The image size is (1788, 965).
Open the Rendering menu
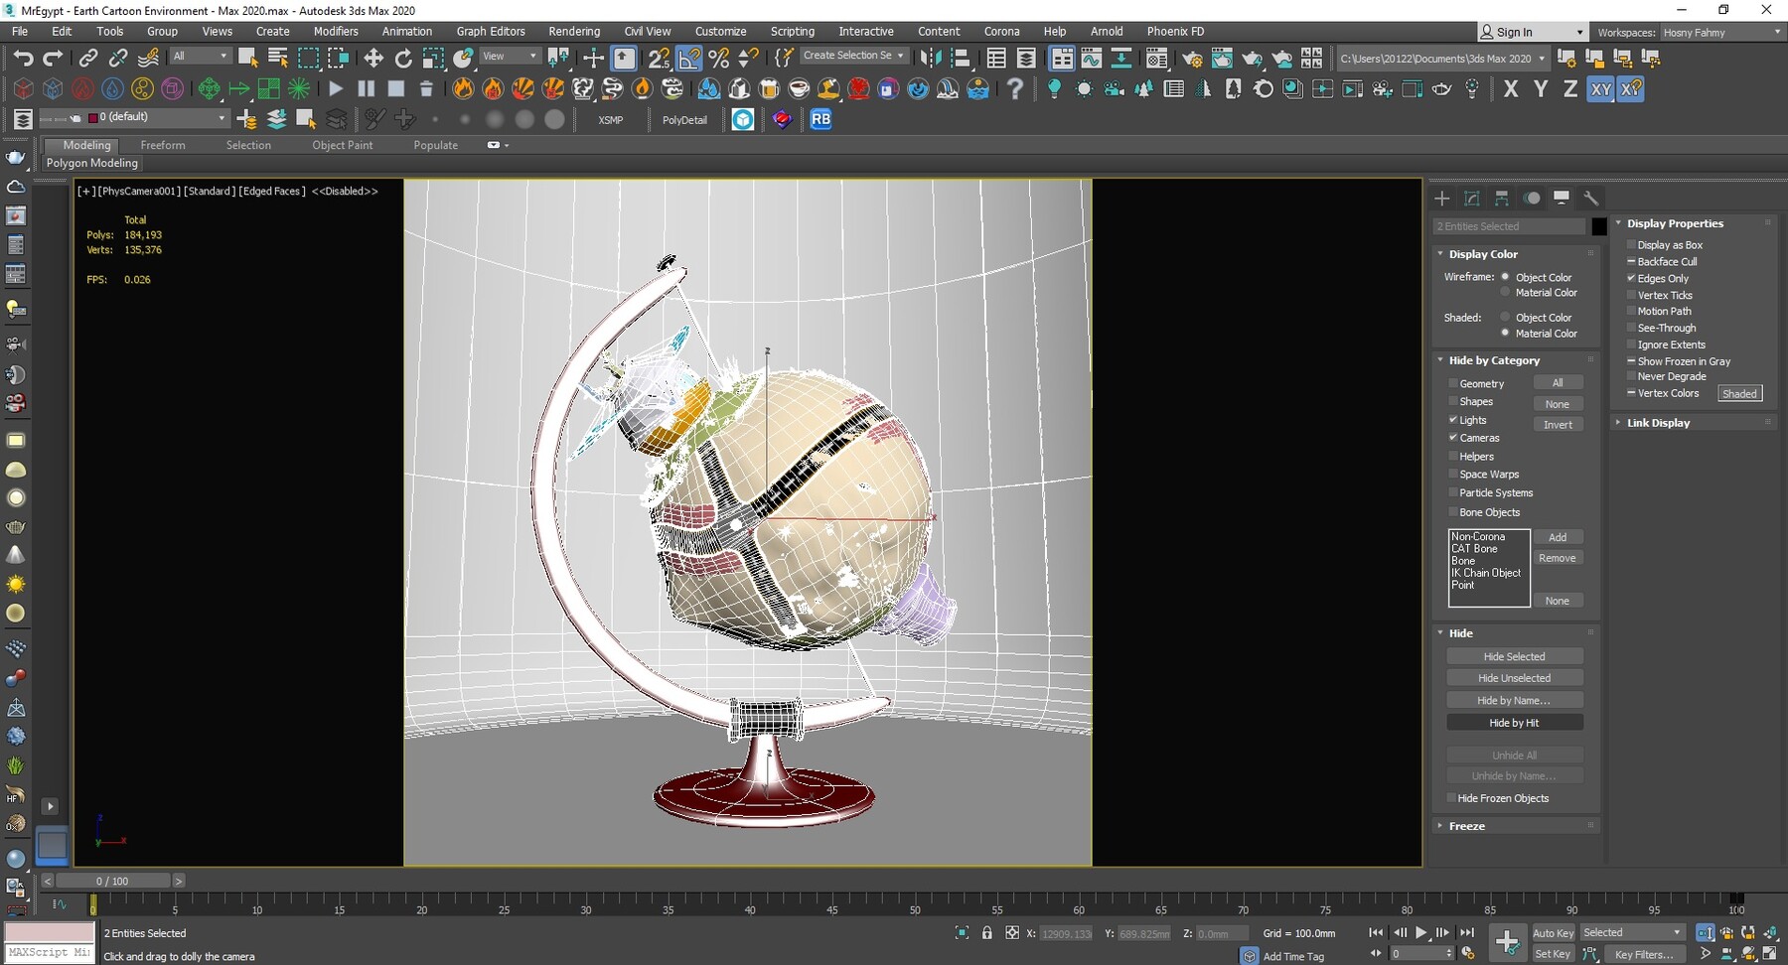tap(574, 31)
